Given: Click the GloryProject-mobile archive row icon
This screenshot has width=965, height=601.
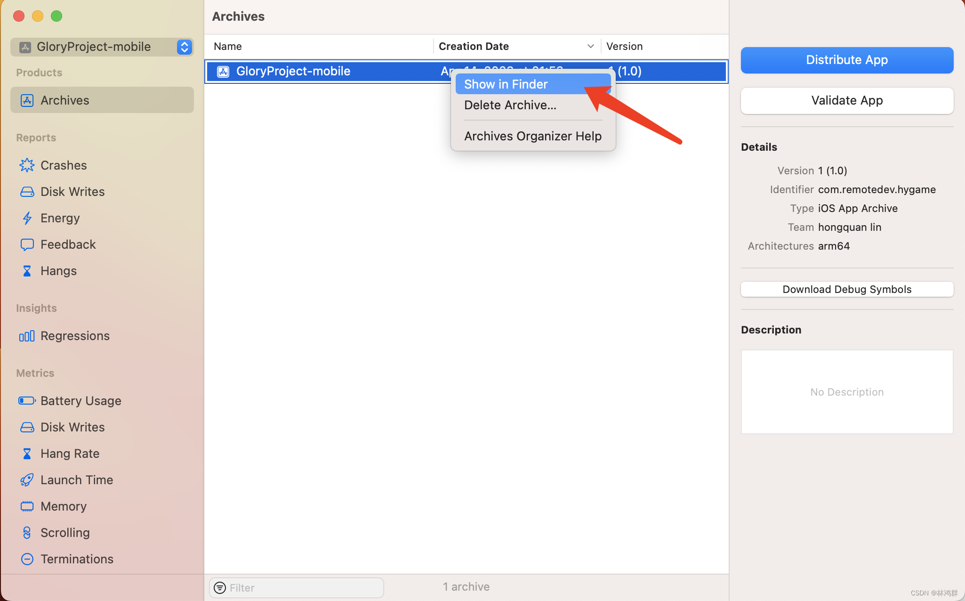Looking at the screenshot, I should [223, 72].
